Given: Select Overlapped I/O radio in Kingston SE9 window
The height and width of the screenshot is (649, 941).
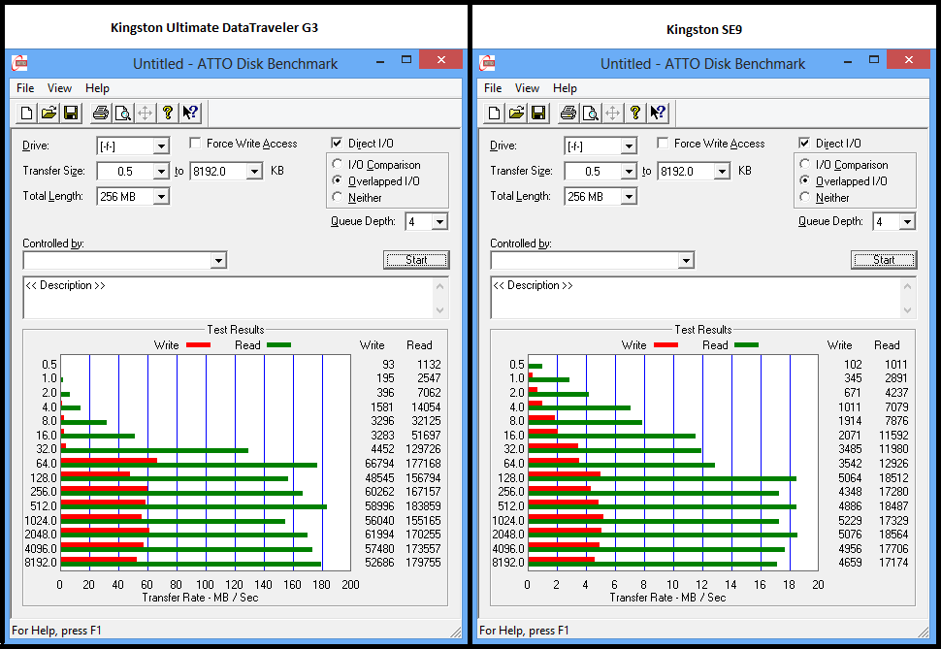Looking at the screenshot, I should (x=805, y=180).
